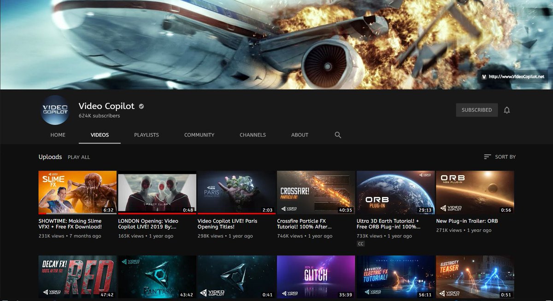The image size is (553, 301).
Task: Open the About tab
Action: (300, 135)
